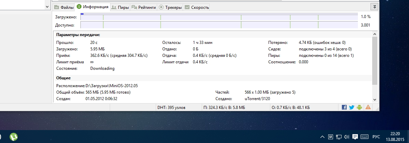
Task: Select the Информация tab
Action: coord(92,6)
